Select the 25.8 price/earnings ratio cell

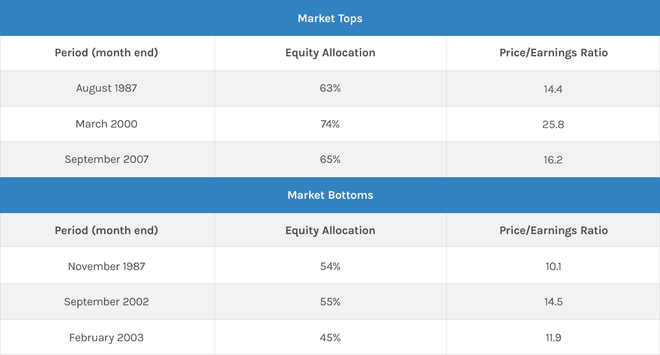(x=553, y=124)
